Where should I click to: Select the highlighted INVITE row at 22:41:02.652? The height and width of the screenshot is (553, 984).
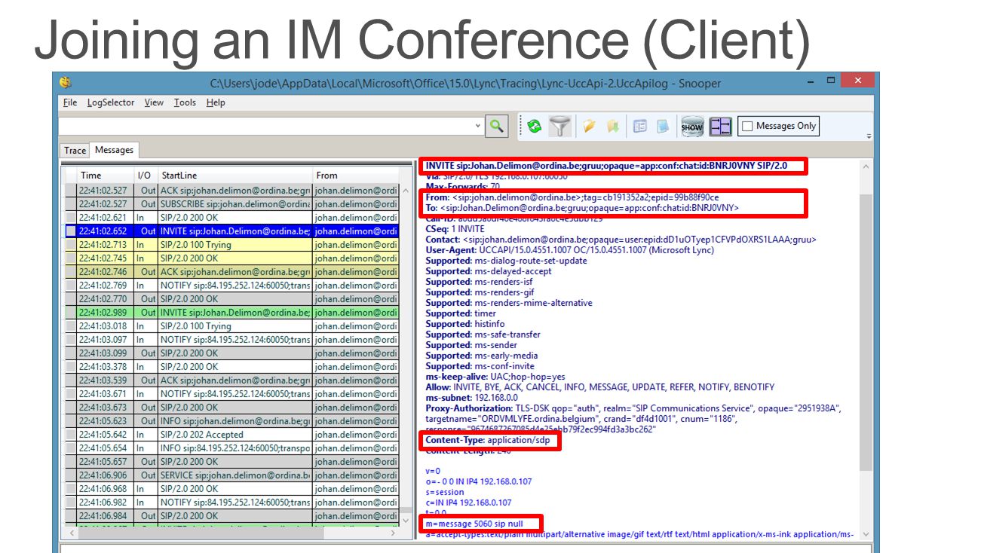(231, 231)
